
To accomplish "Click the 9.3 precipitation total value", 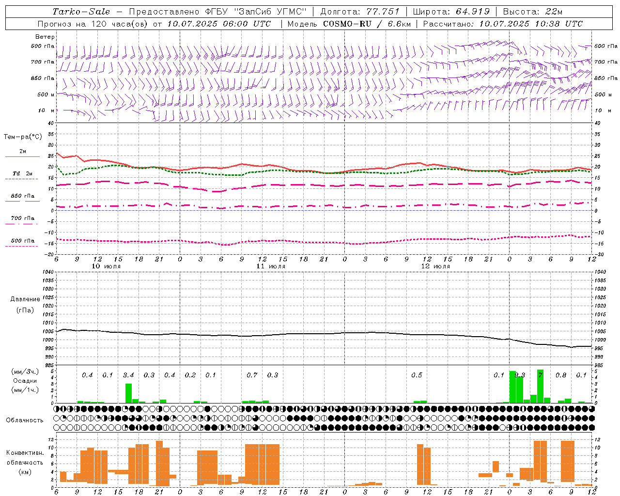I will point(520,375).
